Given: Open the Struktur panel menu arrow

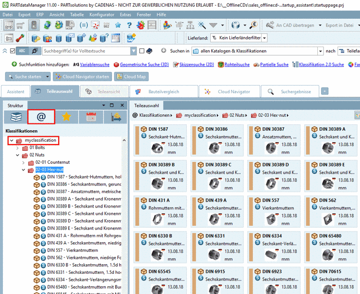Looking at the screenshot, I should (104, 105).
